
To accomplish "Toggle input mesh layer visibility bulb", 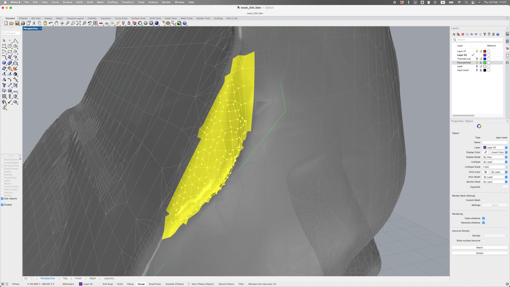I will 477,70.
